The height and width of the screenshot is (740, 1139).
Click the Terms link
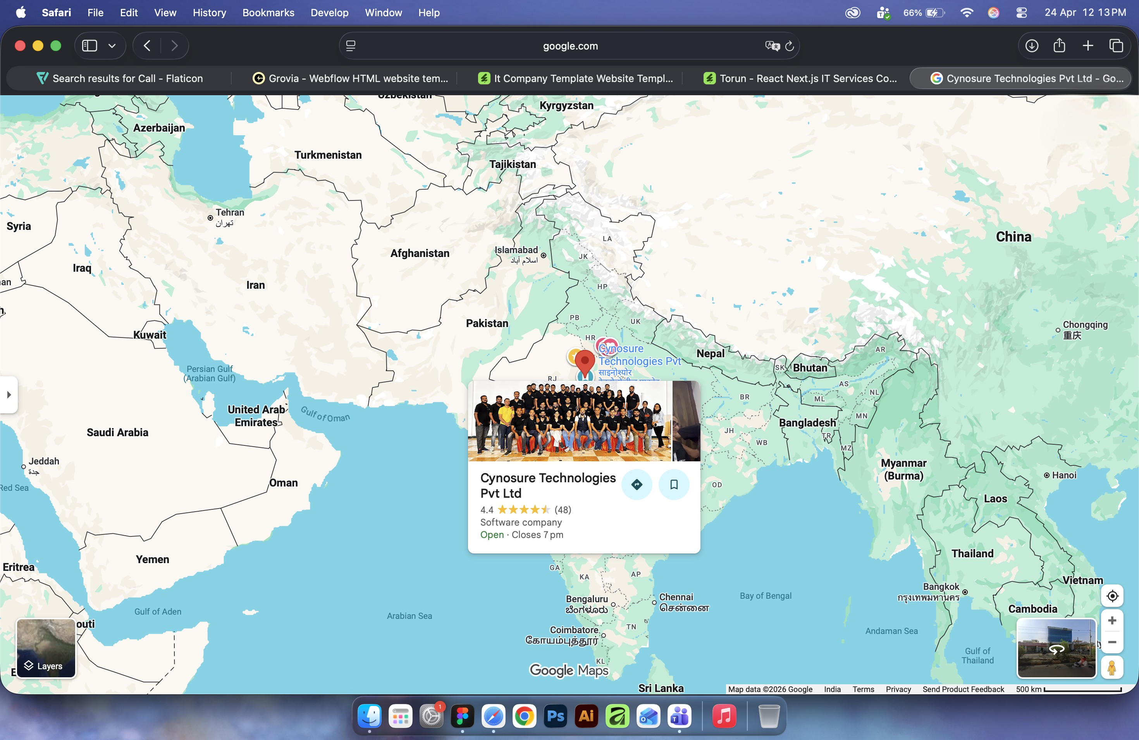coord(863,689)
